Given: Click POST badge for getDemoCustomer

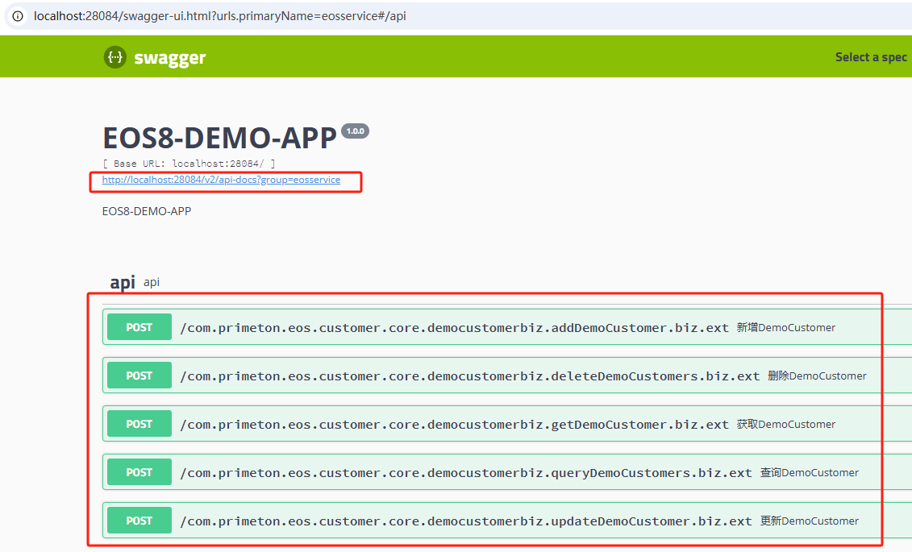Looking at the screenshot, I should (x=140, y=425).
